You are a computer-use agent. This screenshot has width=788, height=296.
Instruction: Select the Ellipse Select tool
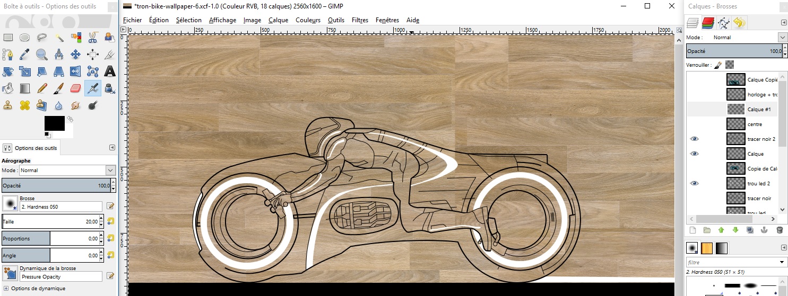[25, 38]
